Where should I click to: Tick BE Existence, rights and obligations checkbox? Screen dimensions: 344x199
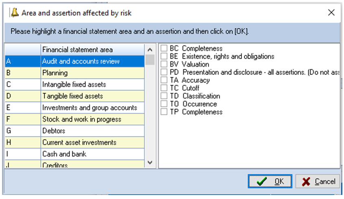[164, 56]
